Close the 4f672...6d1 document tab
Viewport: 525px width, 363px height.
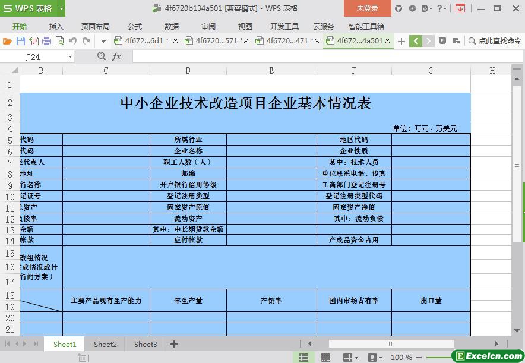(175, 41)
